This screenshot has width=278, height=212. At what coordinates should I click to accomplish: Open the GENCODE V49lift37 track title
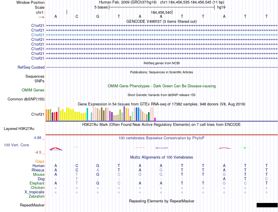[161, 21]
